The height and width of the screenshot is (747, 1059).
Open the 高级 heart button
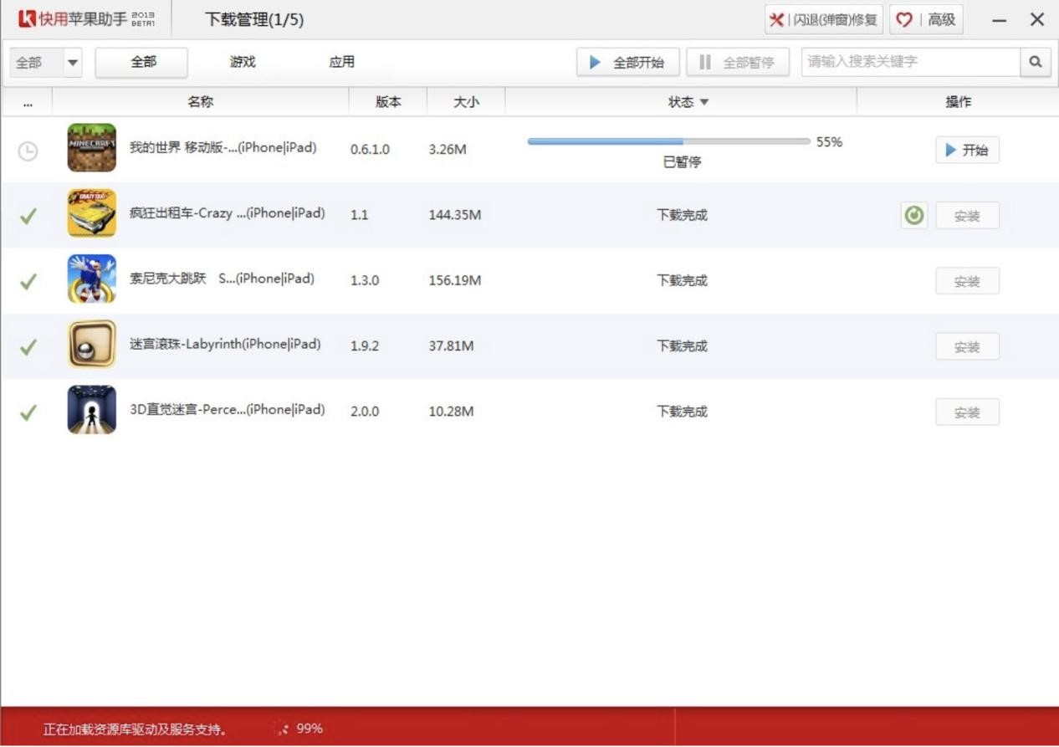point(926,19)
